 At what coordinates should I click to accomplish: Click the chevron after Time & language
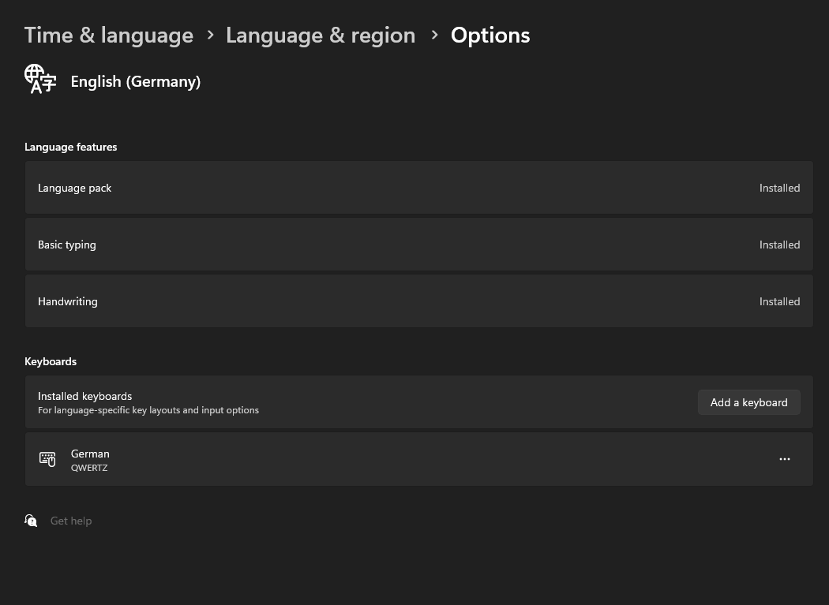[x=210, y=35]
